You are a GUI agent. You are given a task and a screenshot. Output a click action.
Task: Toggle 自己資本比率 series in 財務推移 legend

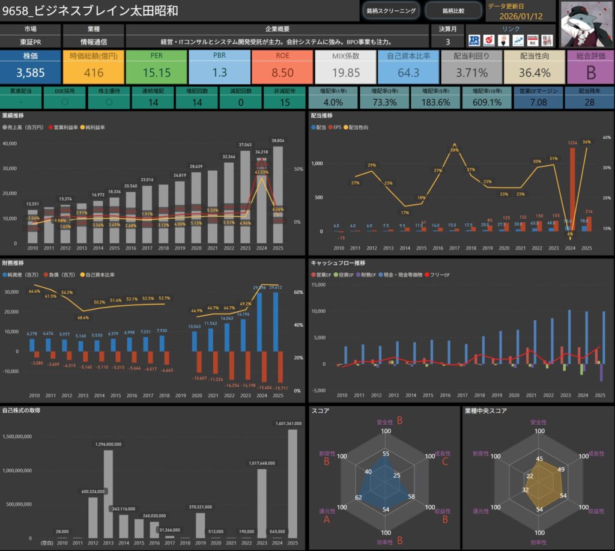98,275
